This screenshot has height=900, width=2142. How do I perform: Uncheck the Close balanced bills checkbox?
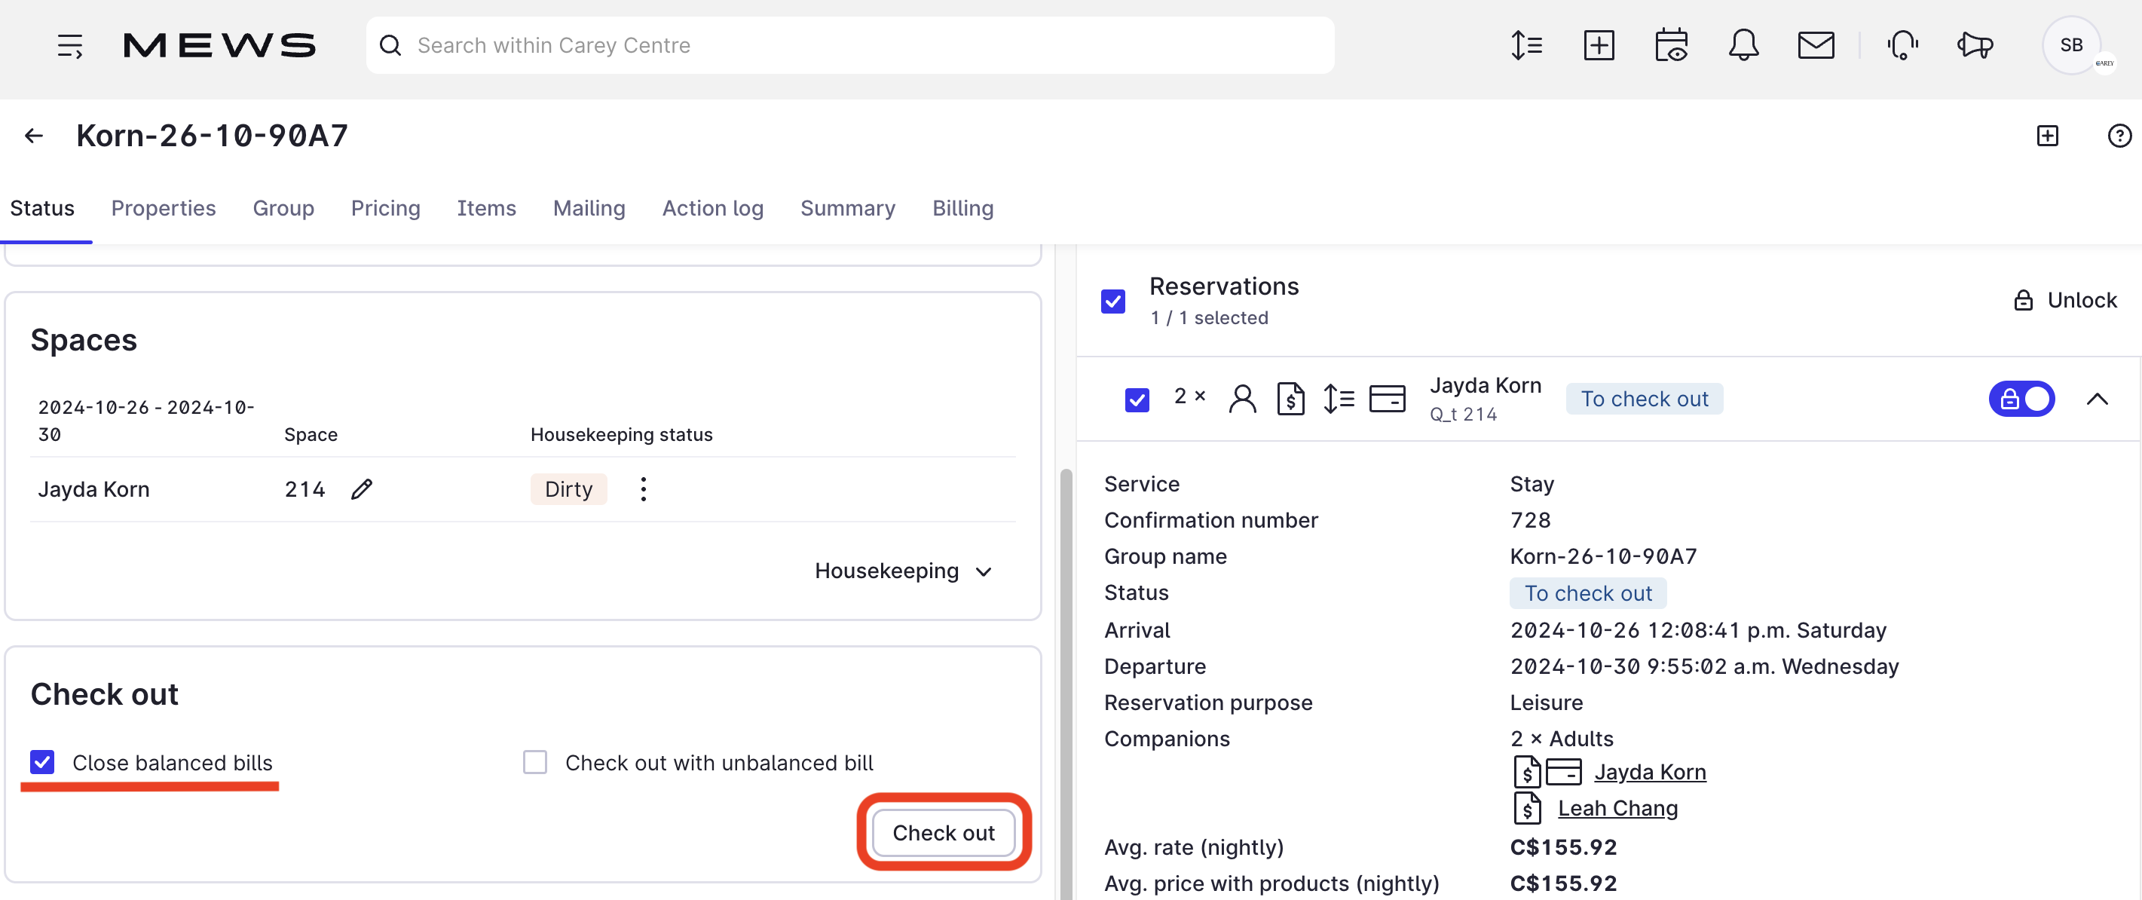point(42,762)
